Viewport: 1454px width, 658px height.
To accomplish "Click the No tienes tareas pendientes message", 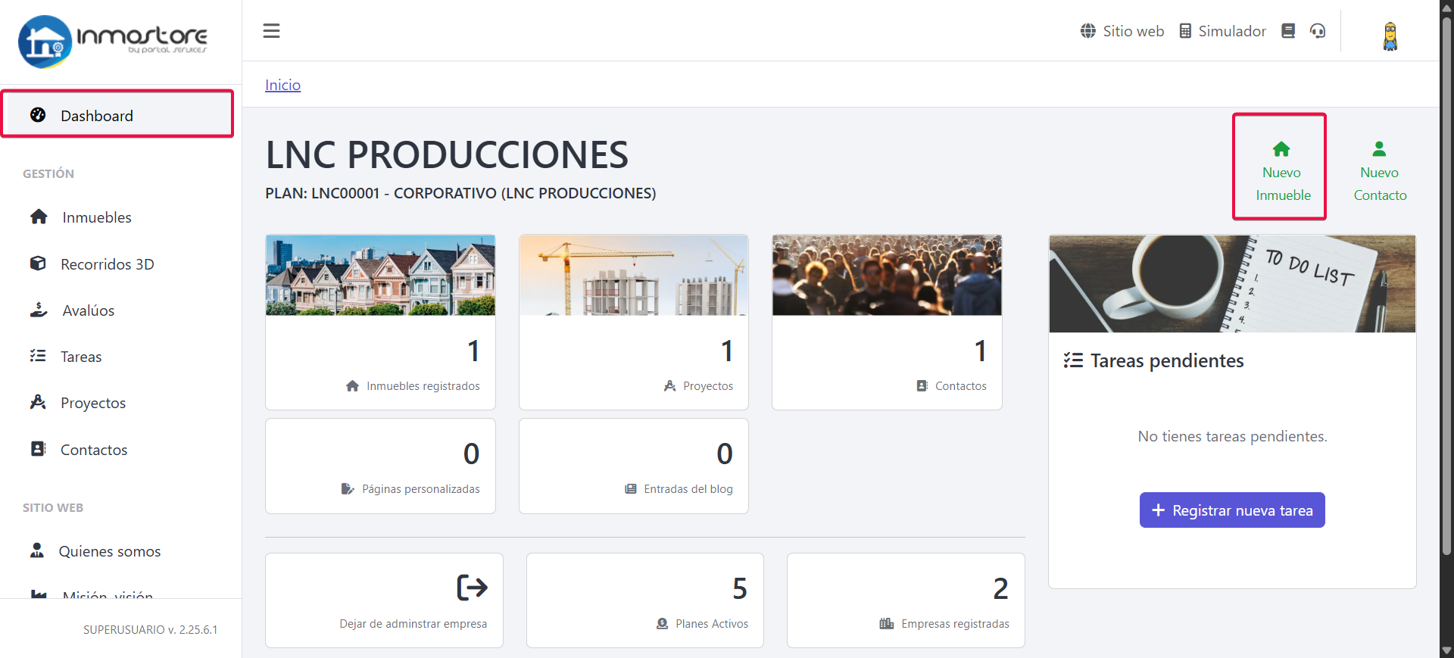I will coord(1232,437).
